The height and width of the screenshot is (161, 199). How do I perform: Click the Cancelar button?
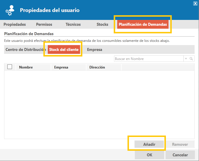pyautogui.click(x=180, y=155)
